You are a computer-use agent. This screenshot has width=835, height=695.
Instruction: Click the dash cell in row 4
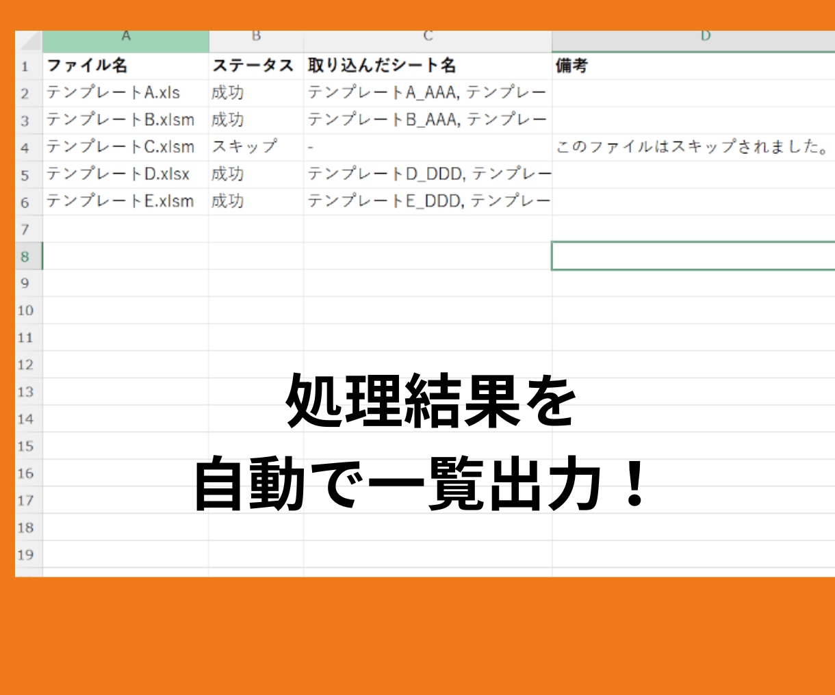pyautogui.click(x=428, y=147)
